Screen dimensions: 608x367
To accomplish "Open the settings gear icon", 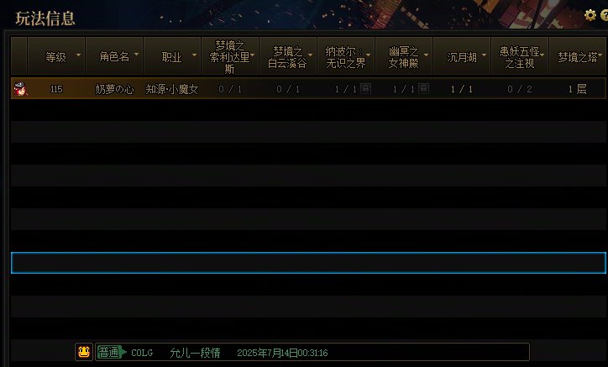I will (590, 15).
